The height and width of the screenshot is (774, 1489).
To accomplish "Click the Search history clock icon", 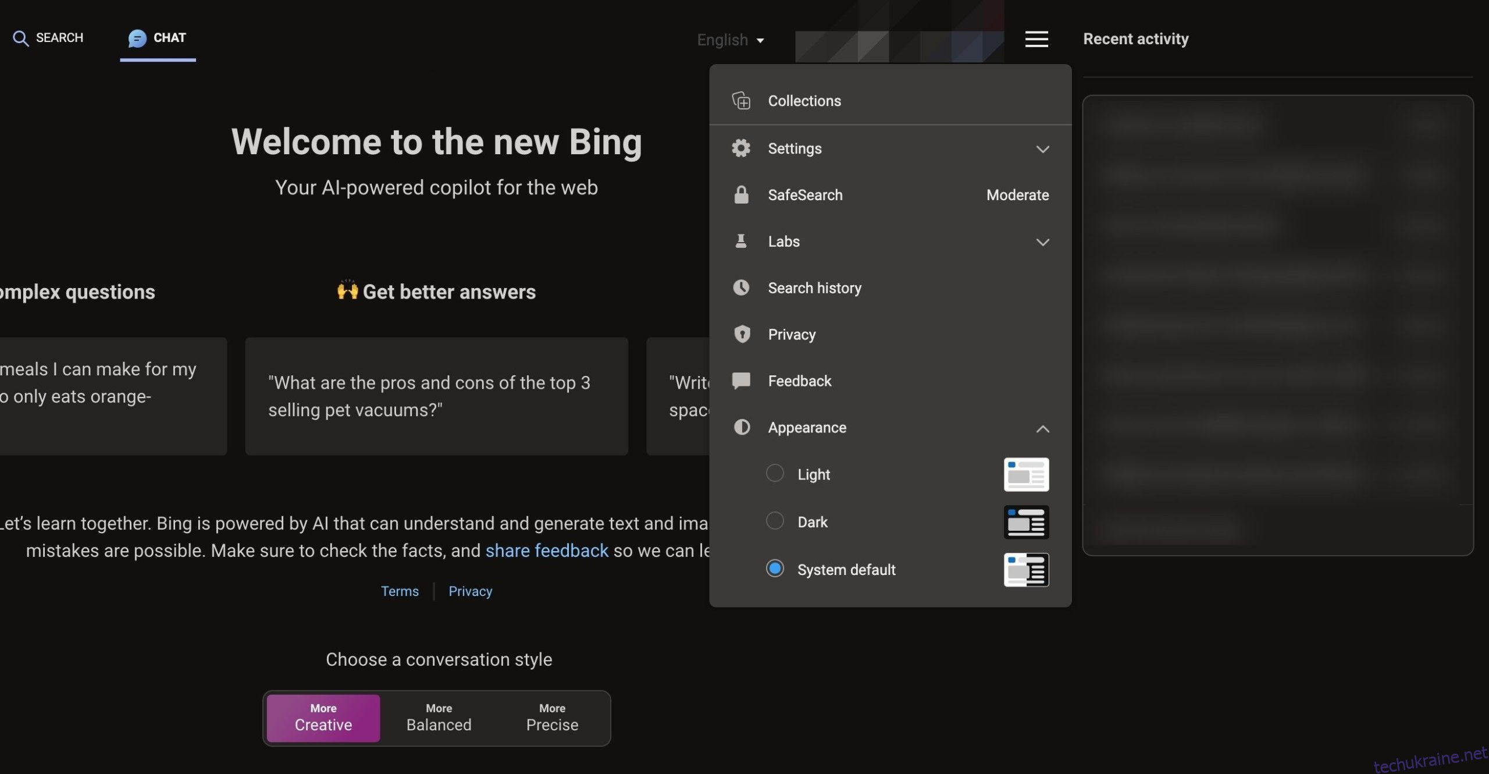I will pos(741,288).
